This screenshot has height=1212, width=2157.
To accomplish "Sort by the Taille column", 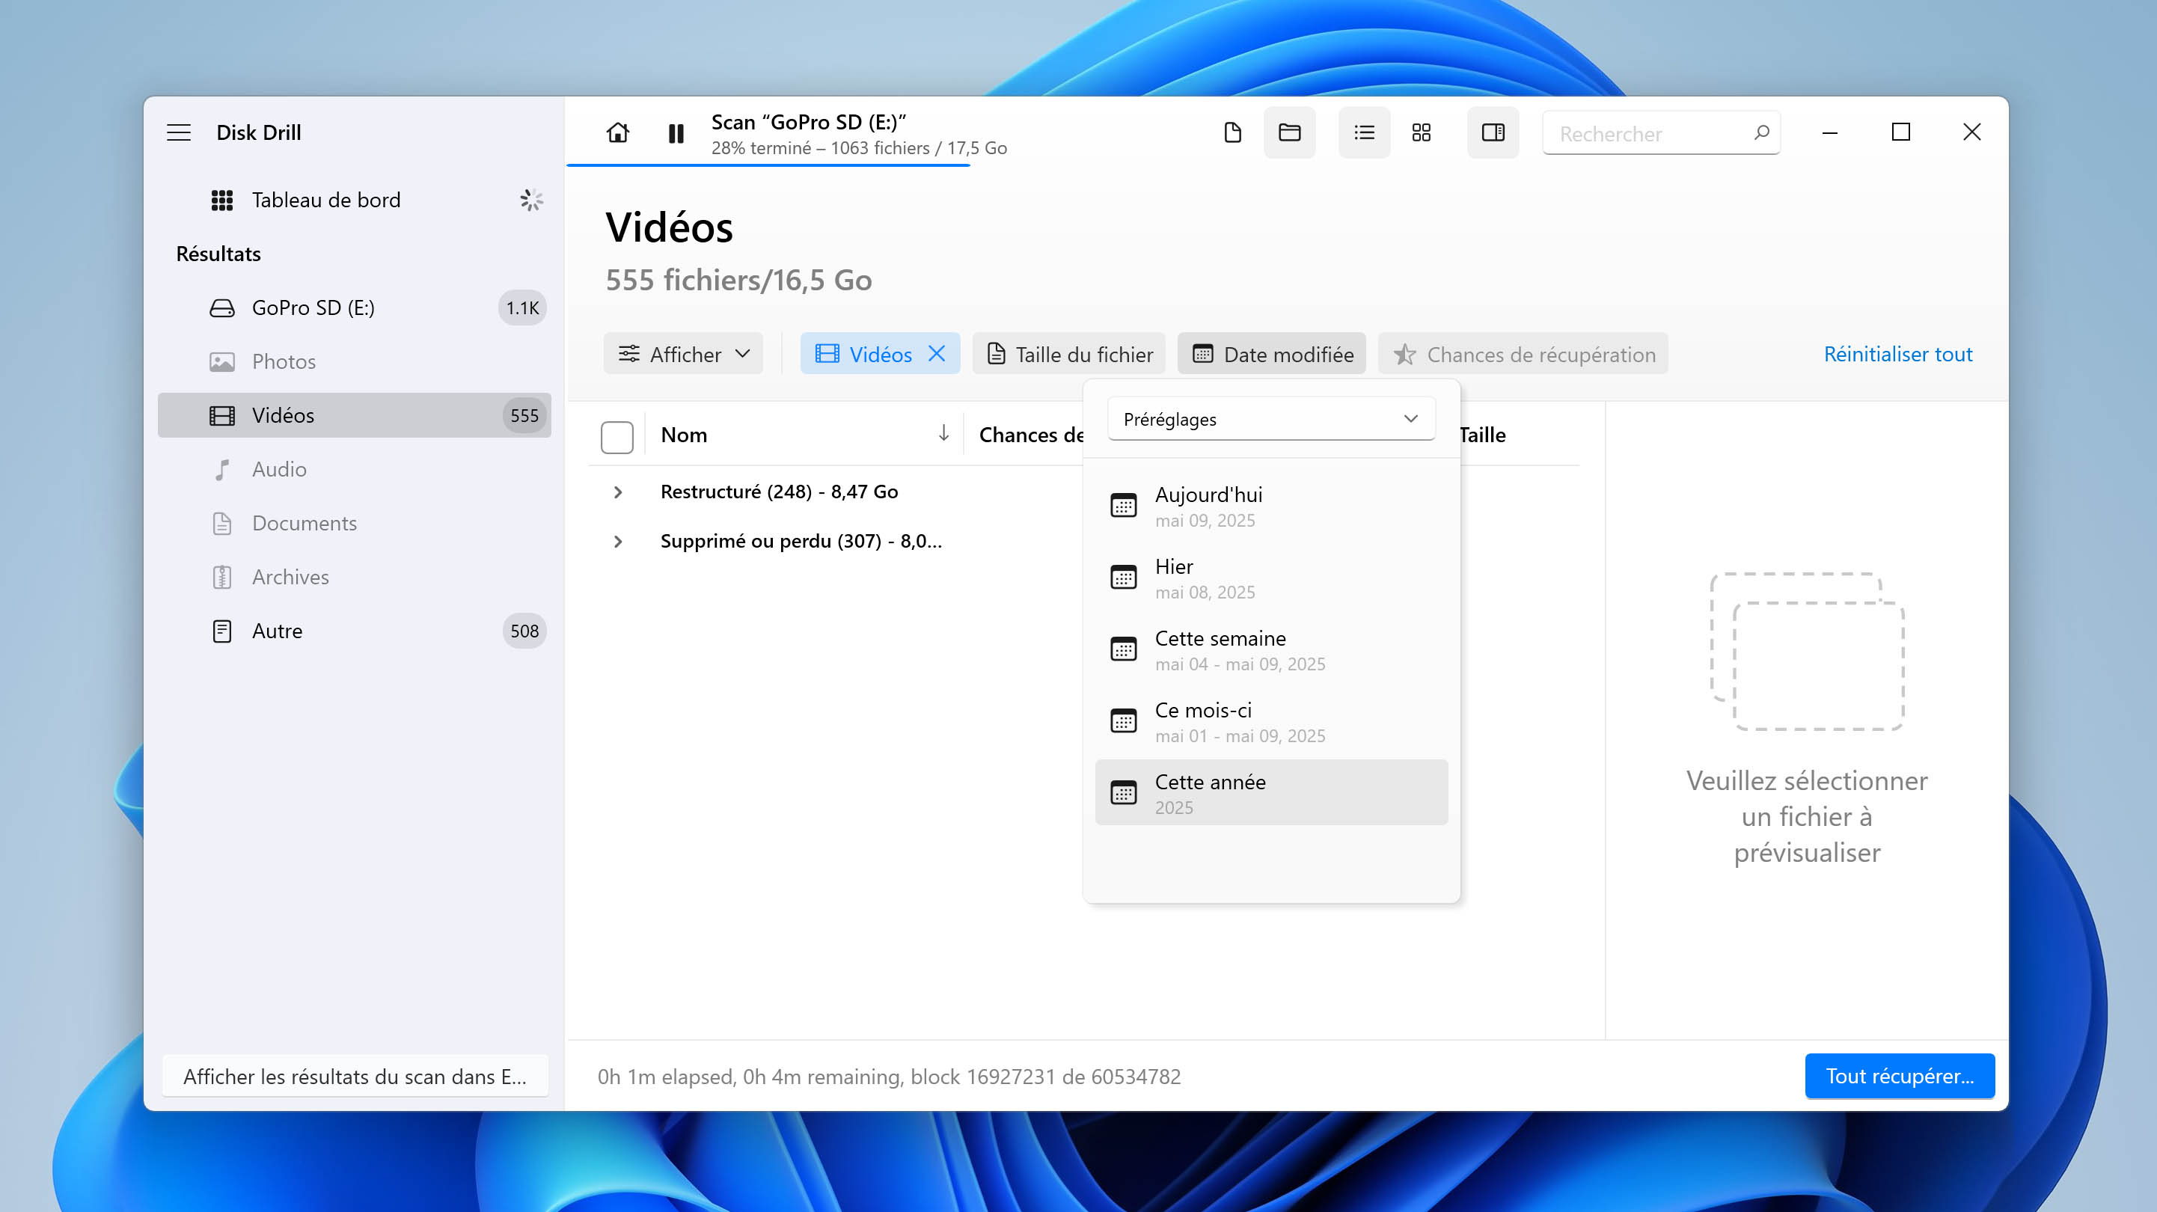I will tap(1482, 435).
